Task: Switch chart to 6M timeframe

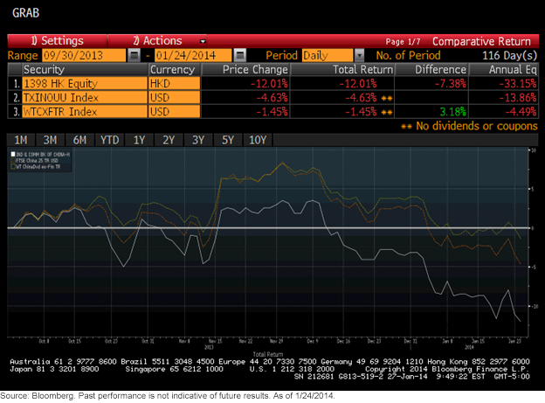Action: click(x=79, y=140)
